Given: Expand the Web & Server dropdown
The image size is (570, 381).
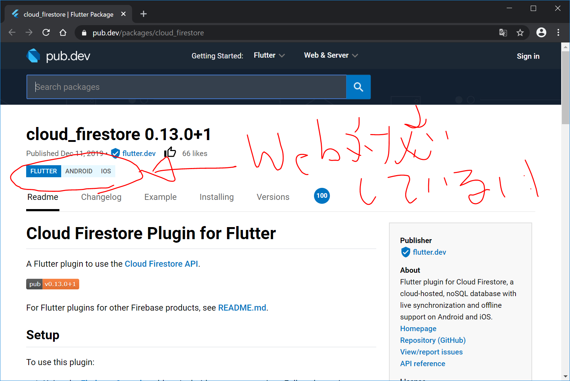Looking at the screenshot, I should point(331,56).
